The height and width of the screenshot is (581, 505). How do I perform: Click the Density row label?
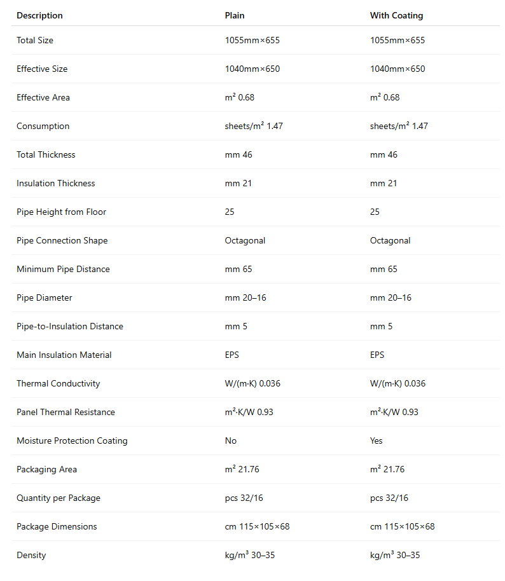pyautogui.click(x=31, y=555)
